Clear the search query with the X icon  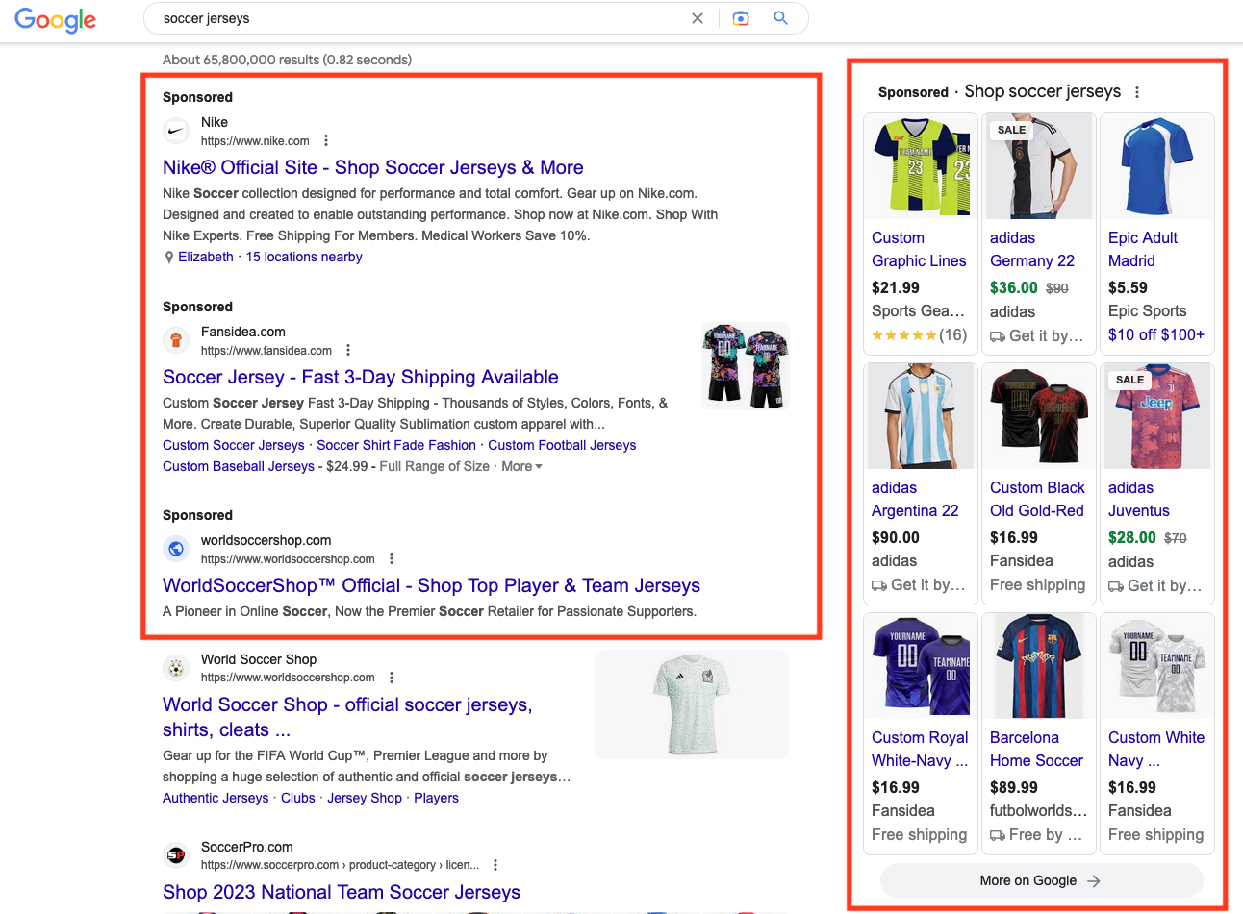click(x=698, y=17)
